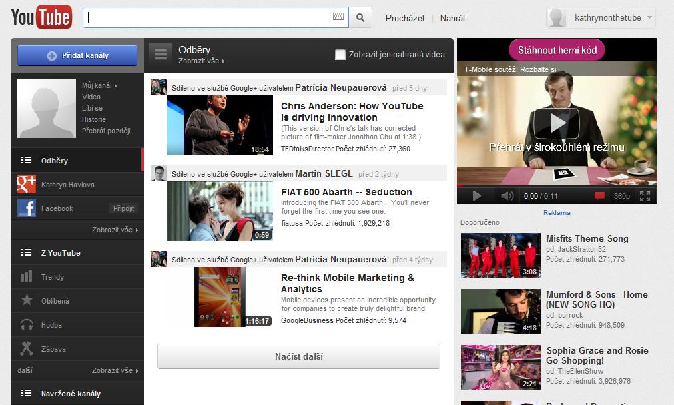Expand Zobrazit vše below Facebook row
The height and width of the screenshot is (405, 674).
(x=115, y=230)
